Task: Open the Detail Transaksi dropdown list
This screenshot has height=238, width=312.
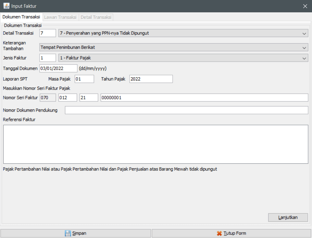Action: 183,33
